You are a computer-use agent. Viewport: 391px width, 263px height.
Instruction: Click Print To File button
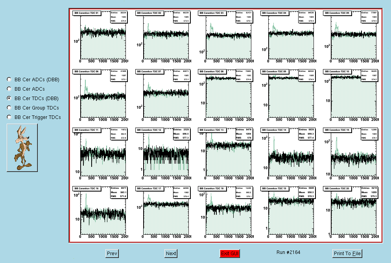[x=347, y=254]
